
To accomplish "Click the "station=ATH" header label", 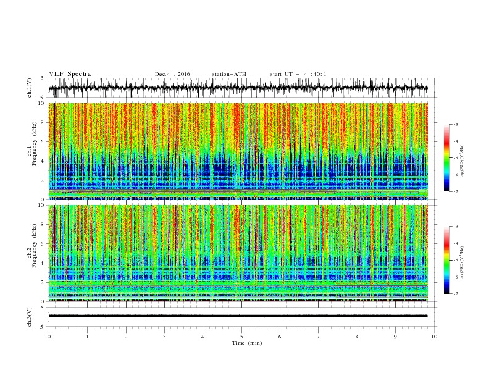I will pos(229,74).
